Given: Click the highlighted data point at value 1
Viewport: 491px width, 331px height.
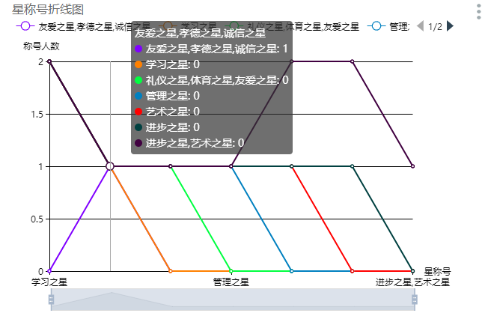Looking at the screenshot, I should tap(110, 166).
